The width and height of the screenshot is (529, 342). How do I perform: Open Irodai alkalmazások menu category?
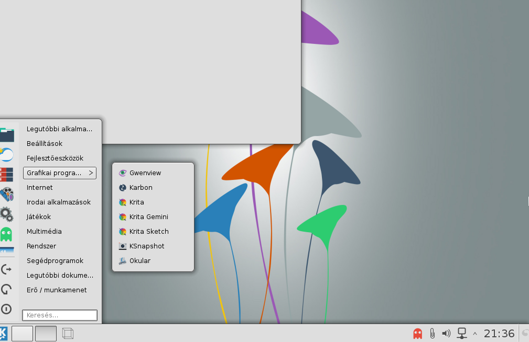point(60,202)
